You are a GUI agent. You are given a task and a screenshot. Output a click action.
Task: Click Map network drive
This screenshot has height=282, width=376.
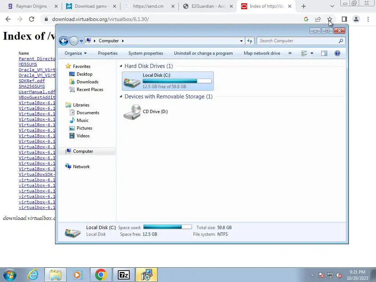click(x=262, y=53)
